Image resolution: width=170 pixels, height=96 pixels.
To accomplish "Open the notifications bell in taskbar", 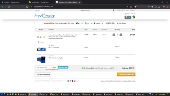I will [168, 94].
